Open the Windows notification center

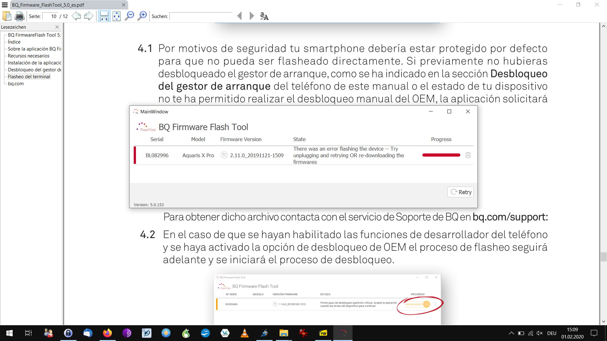point(594,333)
